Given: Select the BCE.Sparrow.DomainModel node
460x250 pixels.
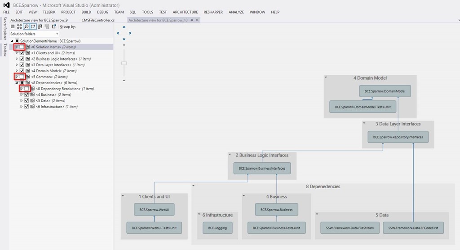Looking at the screenshot, I should click(x=385, y=91).
